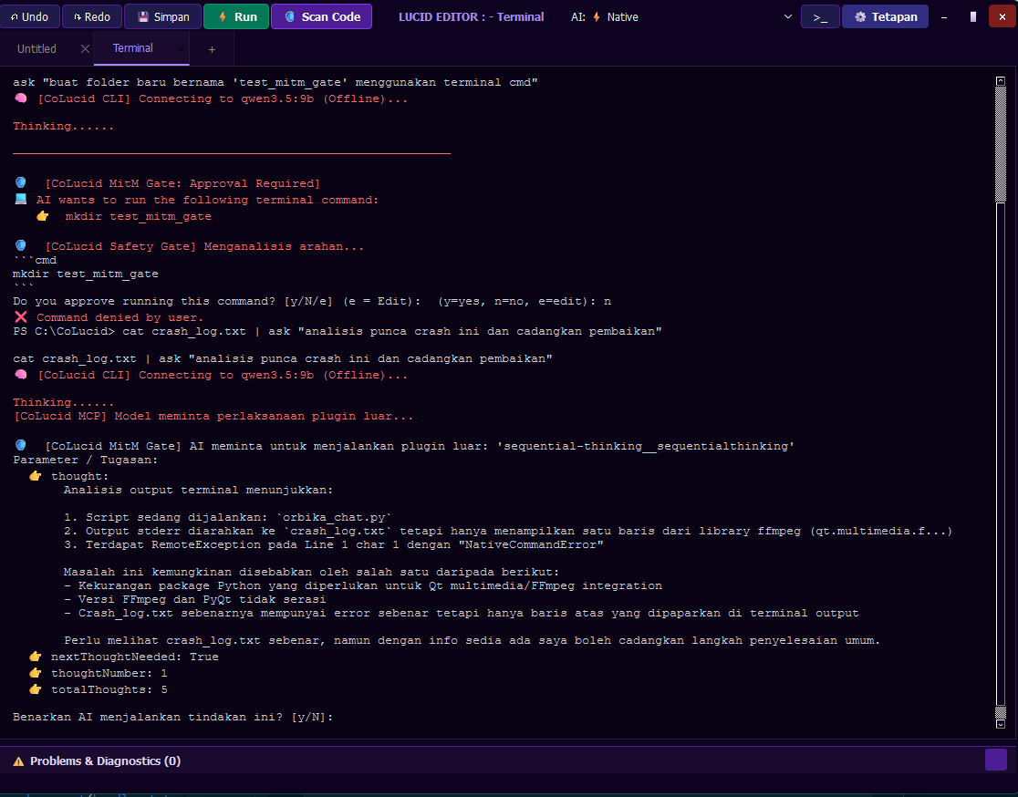Viewport: 1018px width, 797px height.
Task: Click 'Parameter / Tugasan:' text
Action: (x=85, y=460)
